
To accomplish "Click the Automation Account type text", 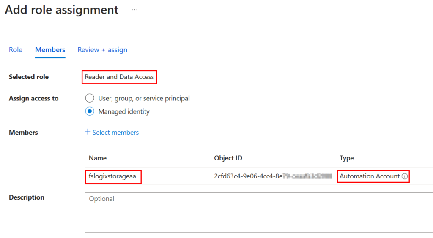I will 370,176.
